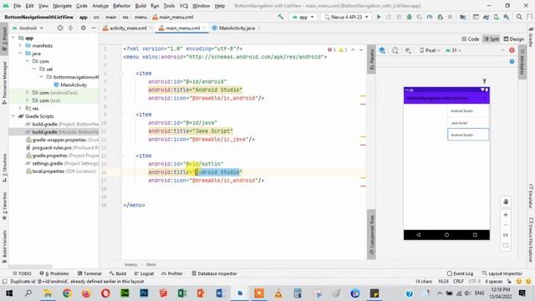Collapse all in project panel

(70, 28)
